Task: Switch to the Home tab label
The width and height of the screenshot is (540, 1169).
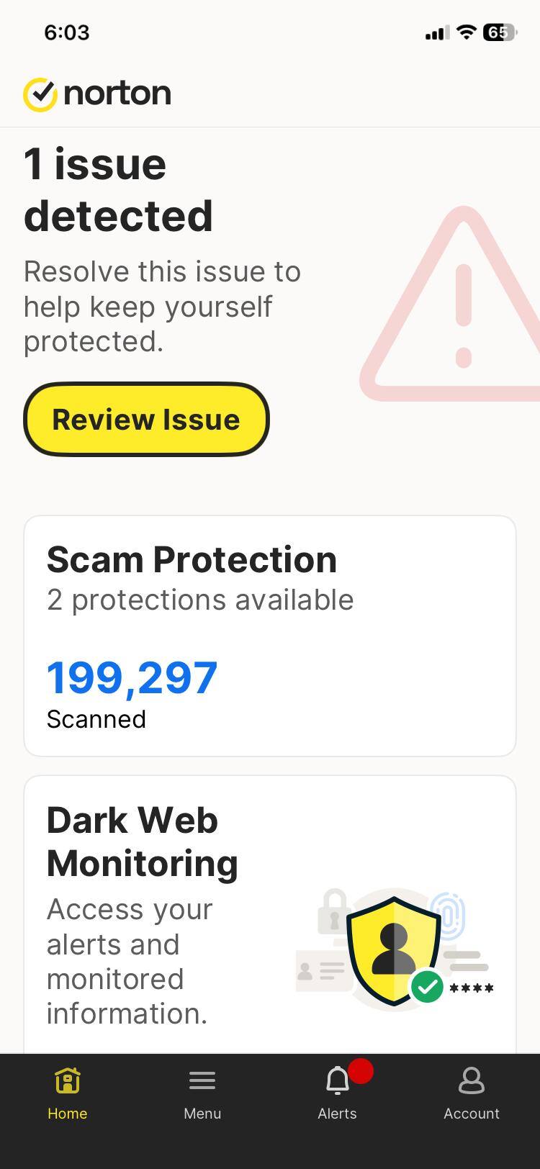Action: point(67,1114)
